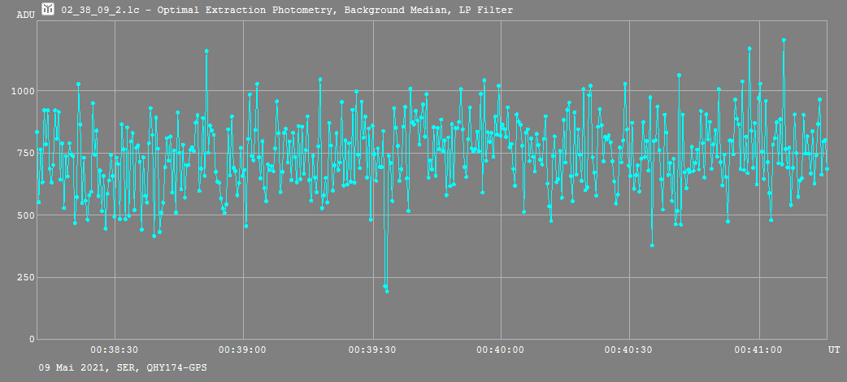Click the 00:38:30 time tick label
The height and width of the screenshot is (382, 847).
115,349
